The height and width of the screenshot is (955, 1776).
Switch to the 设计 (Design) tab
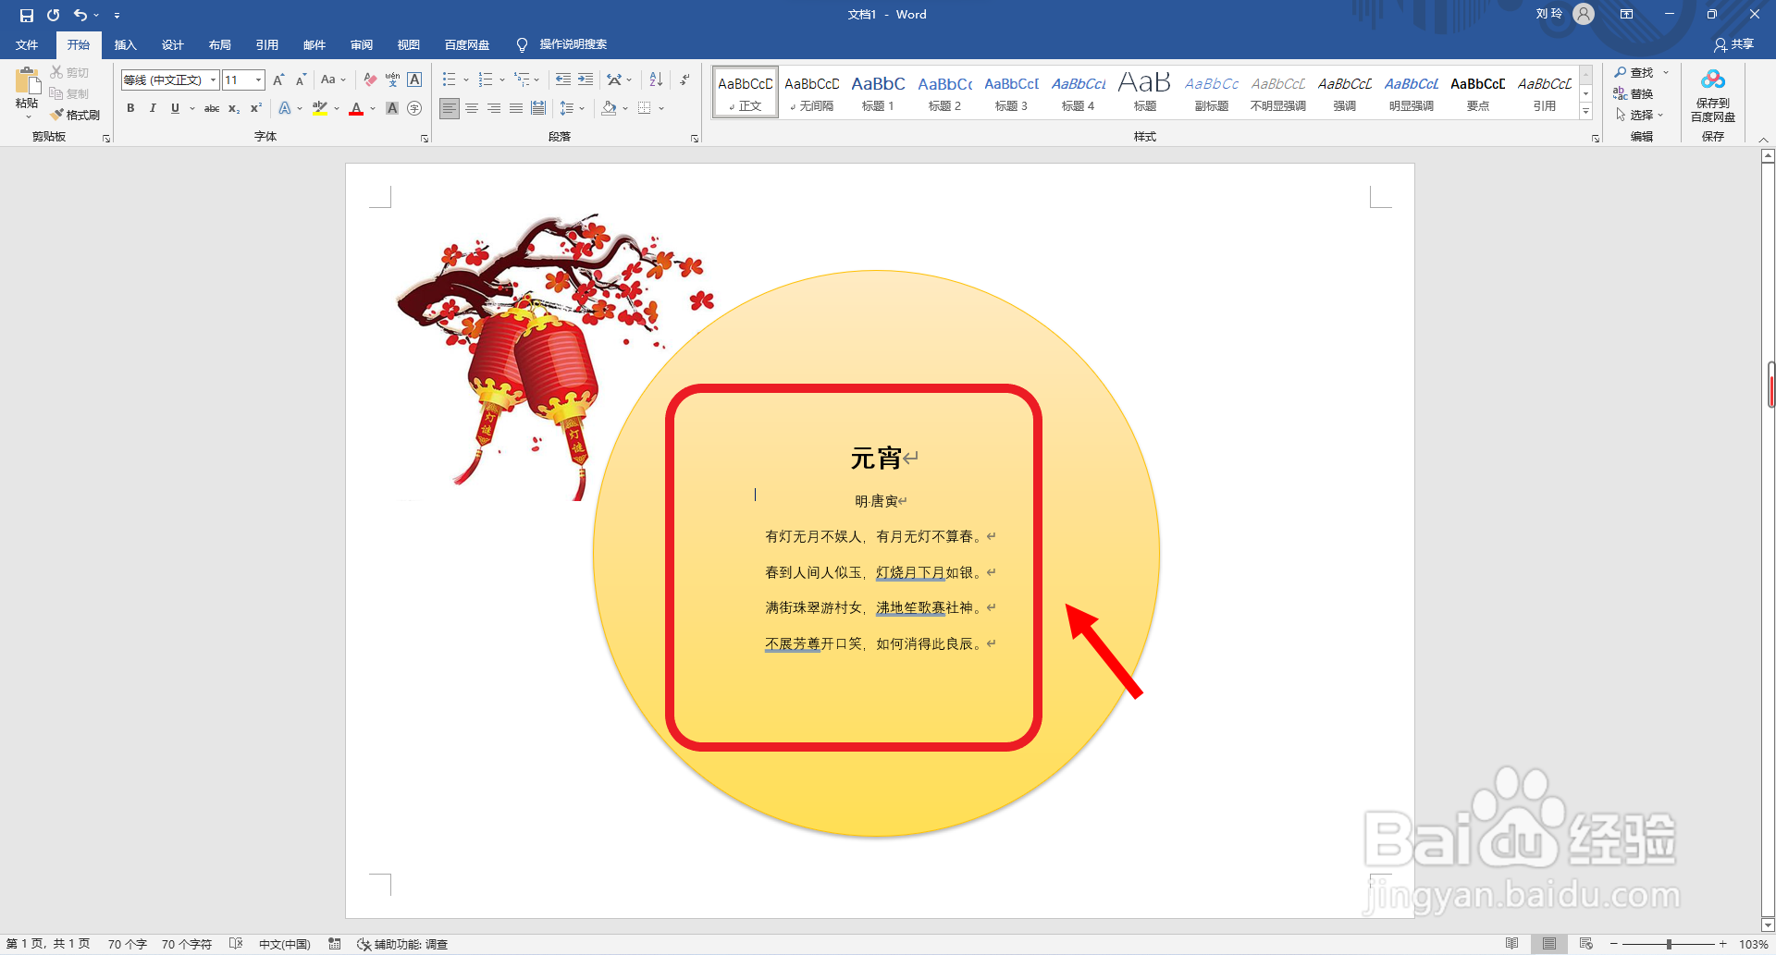pos(172,44)
